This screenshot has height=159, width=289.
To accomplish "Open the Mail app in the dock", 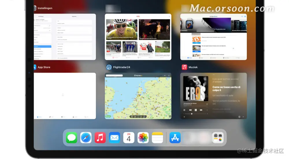I will tap(114, 137).
